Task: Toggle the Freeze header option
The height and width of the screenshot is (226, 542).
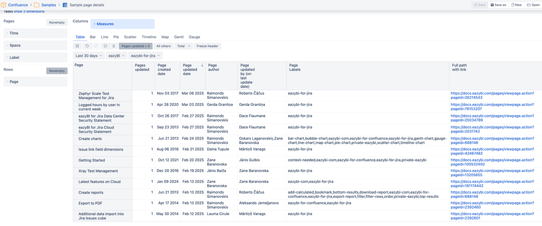Action: [207, 46]
